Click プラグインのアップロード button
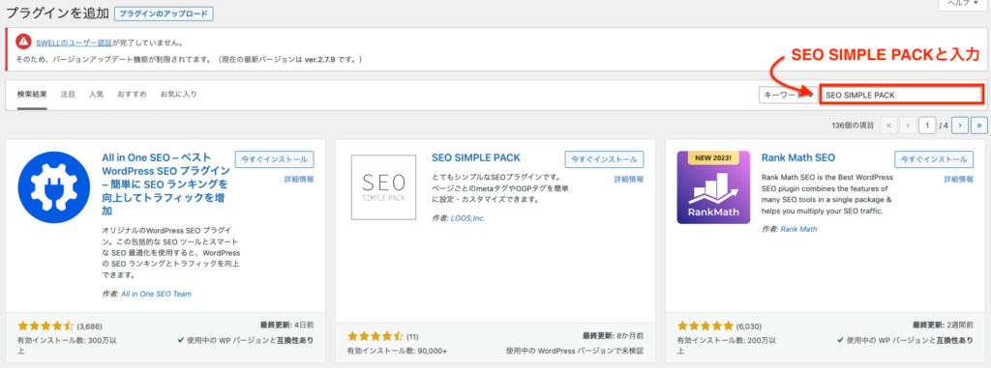Screen dimensions: 991x368 click(165, 14)
